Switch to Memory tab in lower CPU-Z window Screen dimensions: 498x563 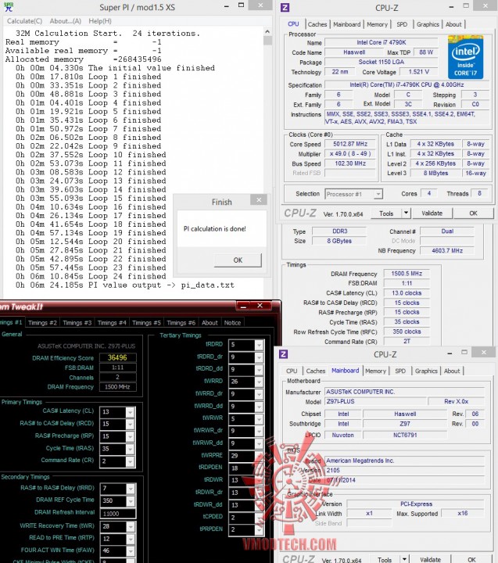point(375,371)
